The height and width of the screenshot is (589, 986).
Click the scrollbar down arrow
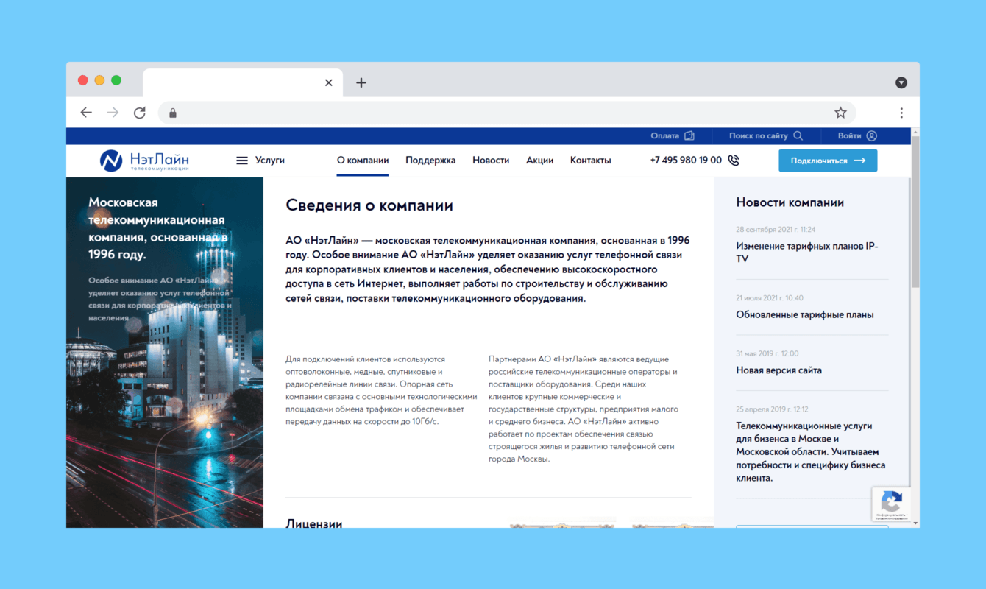(x=915, y=523)
